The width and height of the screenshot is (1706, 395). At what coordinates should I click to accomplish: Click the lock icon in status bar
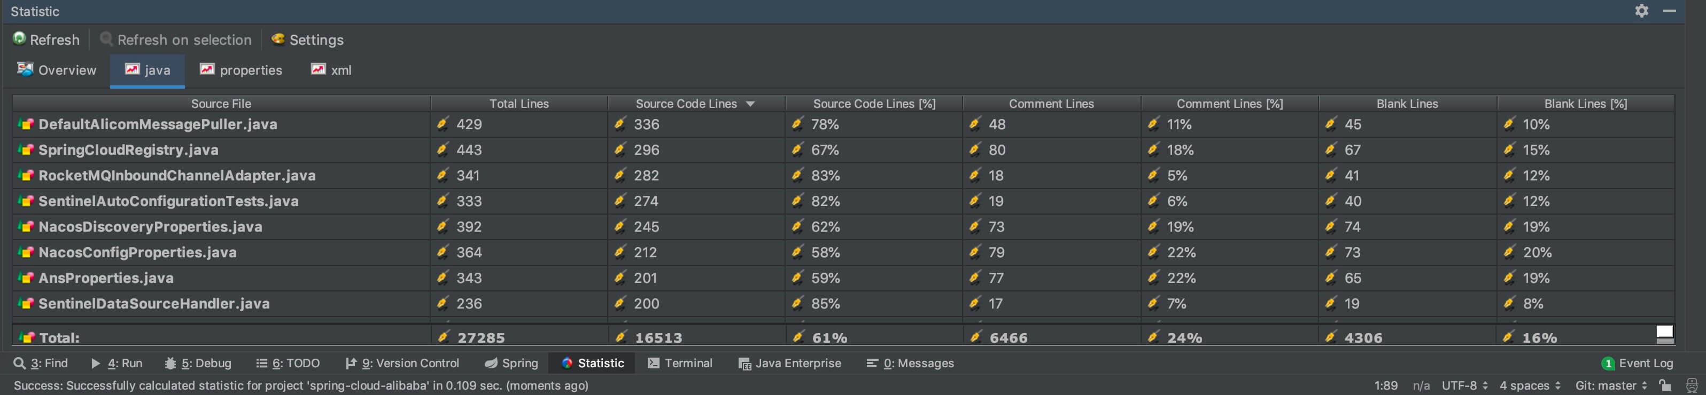point(1664,385)
